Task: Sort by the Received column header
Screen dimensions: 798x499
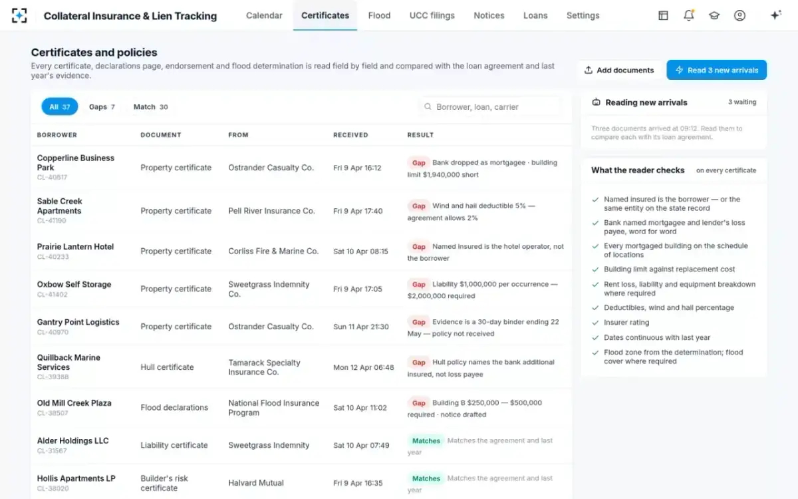Action: [350, 135]
